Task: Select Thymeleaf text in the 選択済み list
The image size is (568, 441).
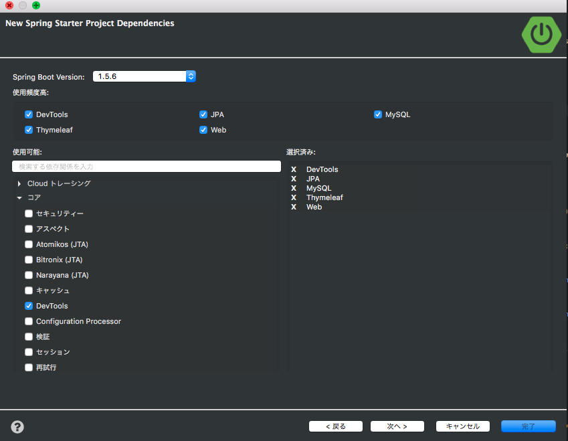Action: pos(324,198)
